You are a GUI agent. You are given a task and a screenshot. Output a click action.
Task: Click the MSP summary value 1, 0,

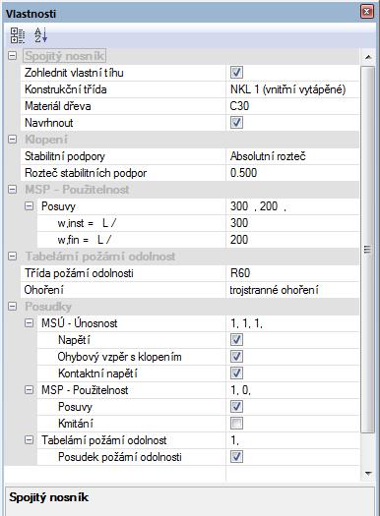coord(240,390)
